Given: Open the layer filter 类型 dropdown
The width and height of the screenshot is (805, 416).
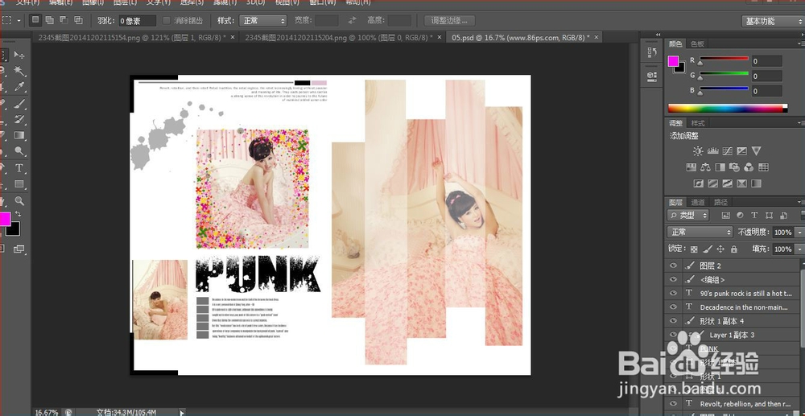Looking at the screenshot, I should [x=688, y=216].
